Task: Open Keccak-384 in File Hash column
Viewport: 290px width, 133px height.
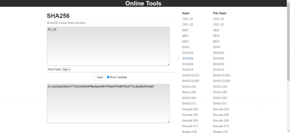Action: point(221,120)
